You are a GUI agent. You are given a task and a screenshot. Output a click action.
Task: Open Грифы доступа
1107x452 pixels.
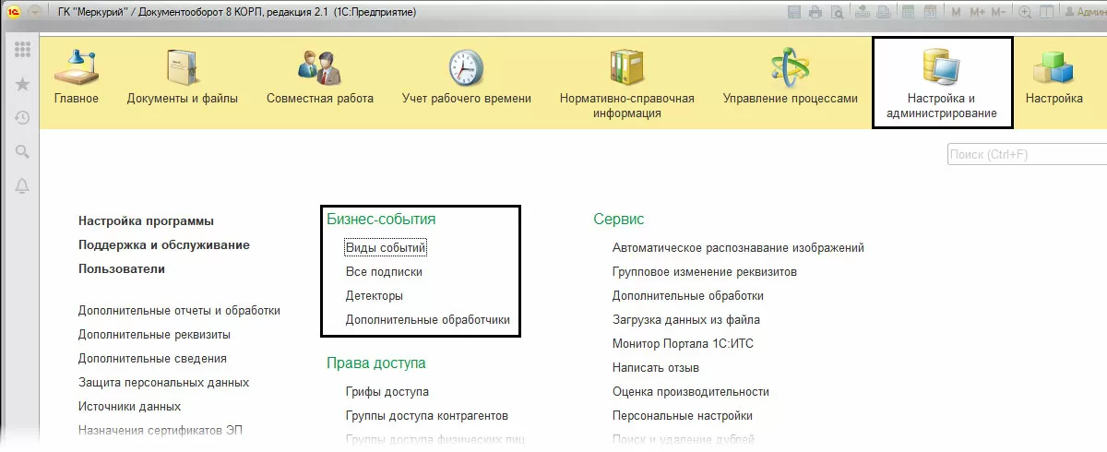[387, 392]
